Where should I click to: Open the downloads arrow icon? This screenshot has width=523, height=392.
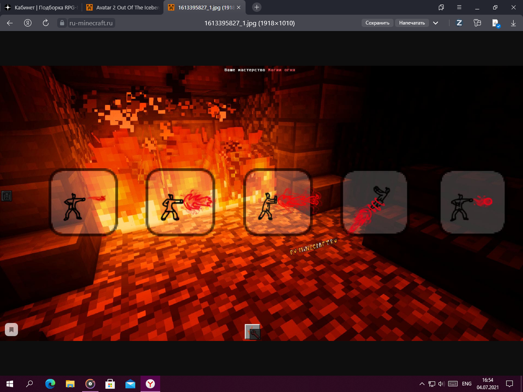[513, 23]
